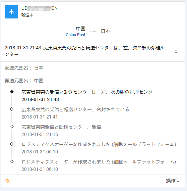This screenshot has height=191, width=187.
Task: Click the arrow between 中国 and 日本
Action: (93, 32)
